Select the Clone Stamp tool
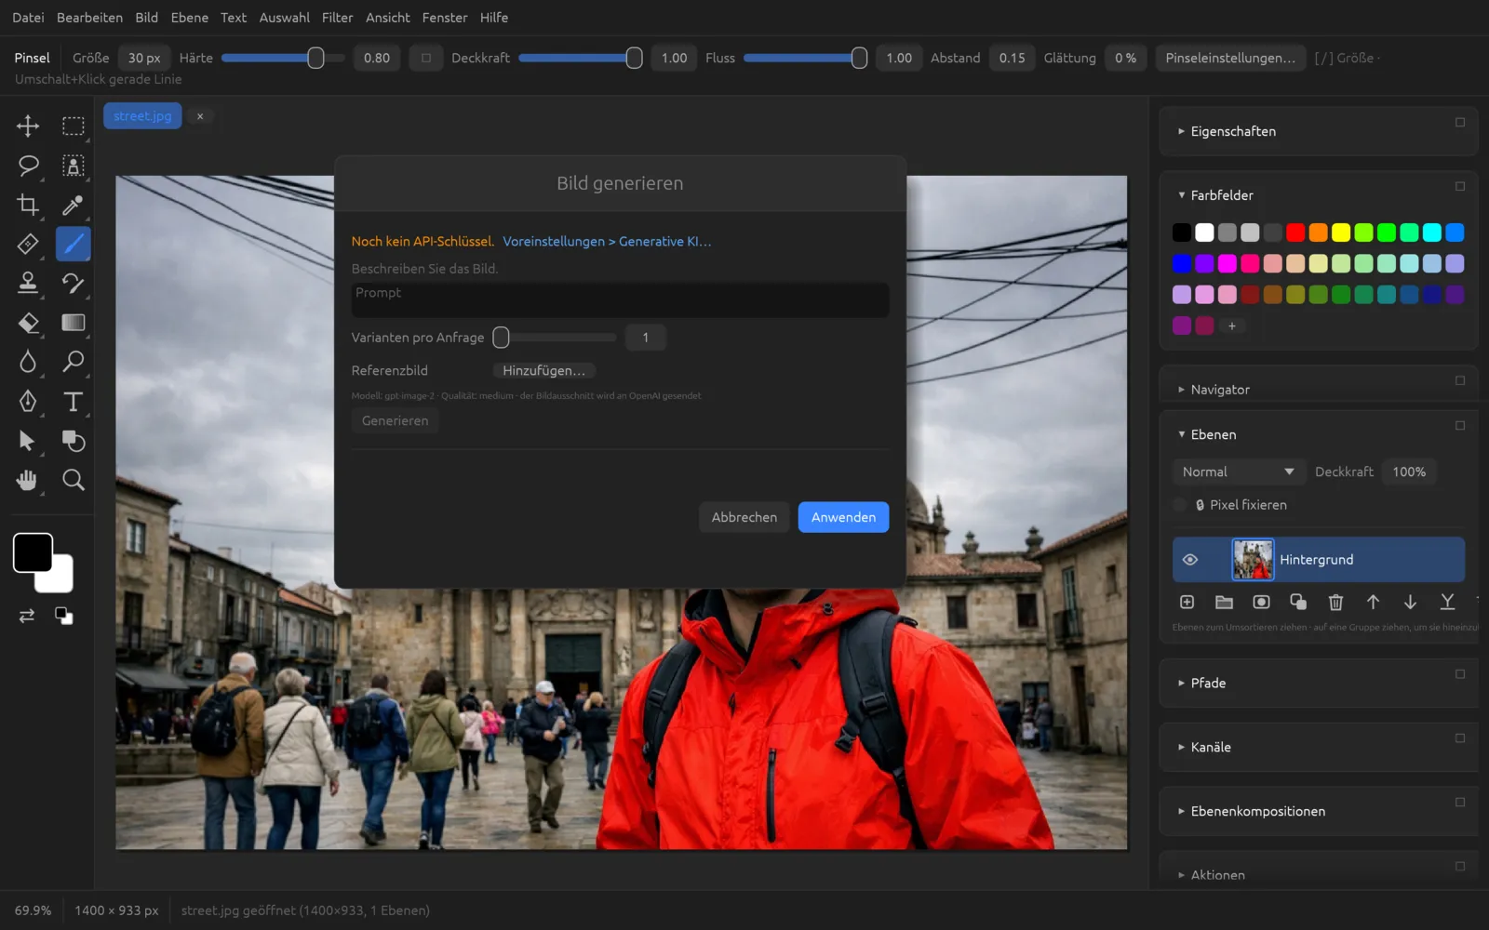Viewport: 1489px width, 930px height. point(28,283)
